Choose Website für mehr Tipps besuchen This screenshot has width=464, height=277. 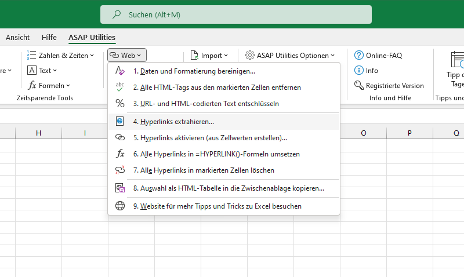click(x=224, y=206)
